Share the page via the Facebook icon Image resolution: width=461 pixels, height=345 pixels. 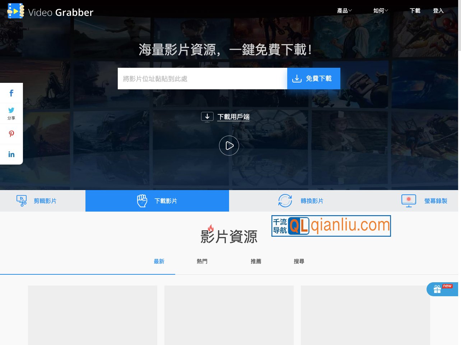(11, 93)
